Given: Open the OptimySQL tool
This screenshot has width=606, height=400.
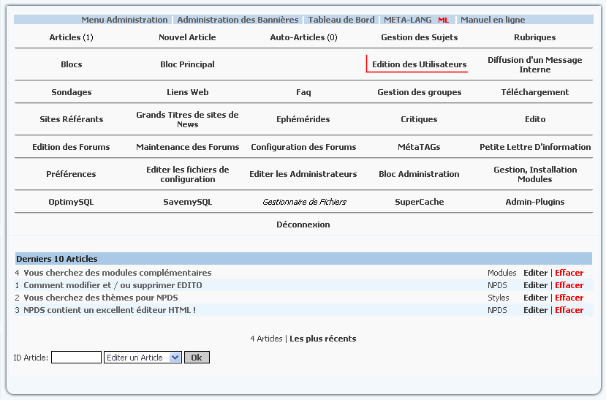Looking at the screenshot, I should pyautogui.click(x=71, y=202).
